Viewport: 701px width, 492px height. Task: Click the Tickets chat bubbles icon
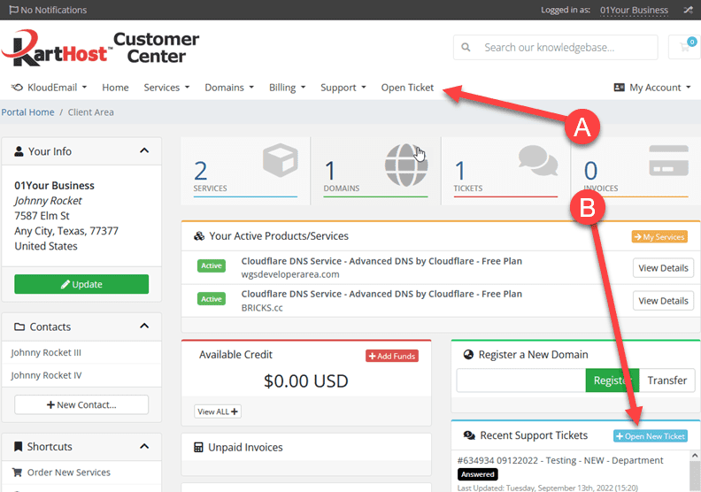(538, 160)
